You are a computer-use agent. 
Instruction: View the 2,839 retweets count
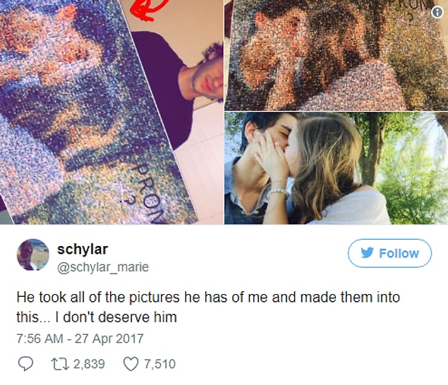pos(89,364)
